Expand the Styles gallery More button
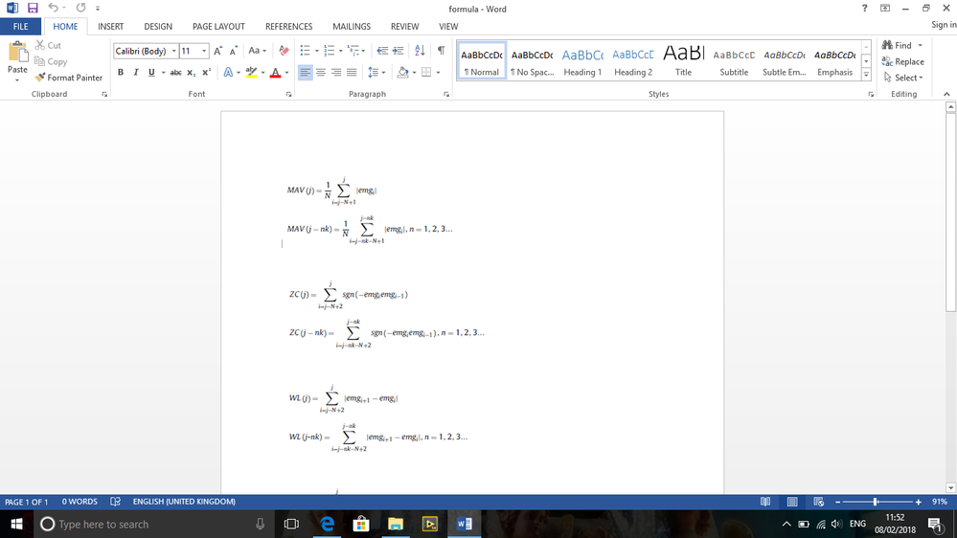The height and width of the screenshot is (538, 957). [x=866, y=75]
